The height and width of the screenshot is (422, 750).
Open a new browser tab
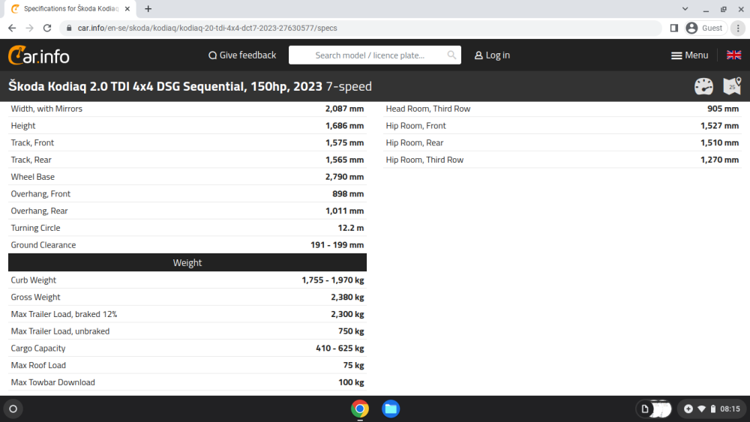(x=148, y=8)
